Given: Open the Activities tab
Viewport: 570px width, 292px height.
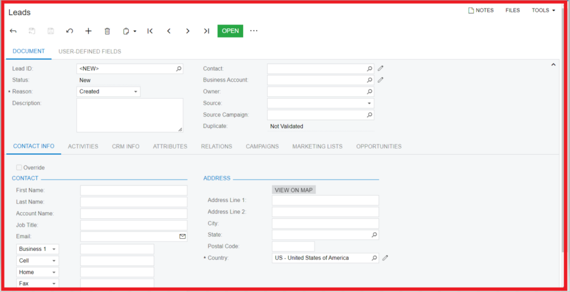Looking at the screenshot, I should pos(83,147).
